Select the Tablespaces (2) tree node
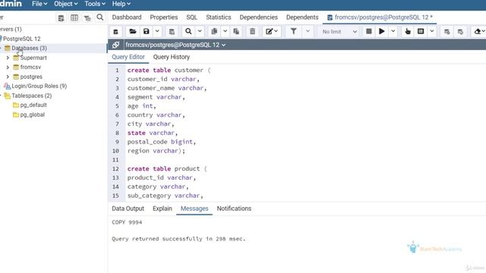This screenshot has width=486, height=273. (x=32, y=96)
